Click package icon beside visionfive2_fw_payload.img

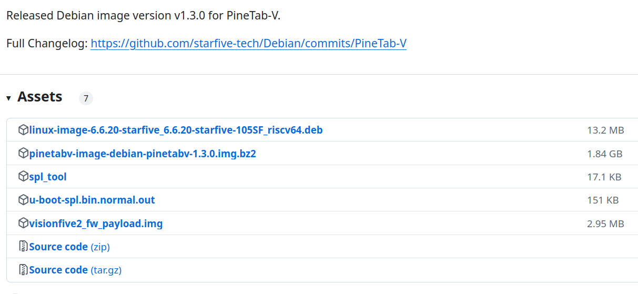tap(23, 224)
